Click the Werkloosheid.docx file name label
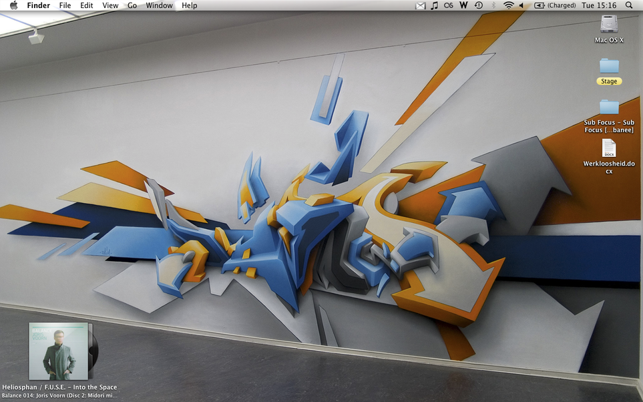Image resolution: width=643 pixels, height=402 pixels. click(x=609, y=168)
